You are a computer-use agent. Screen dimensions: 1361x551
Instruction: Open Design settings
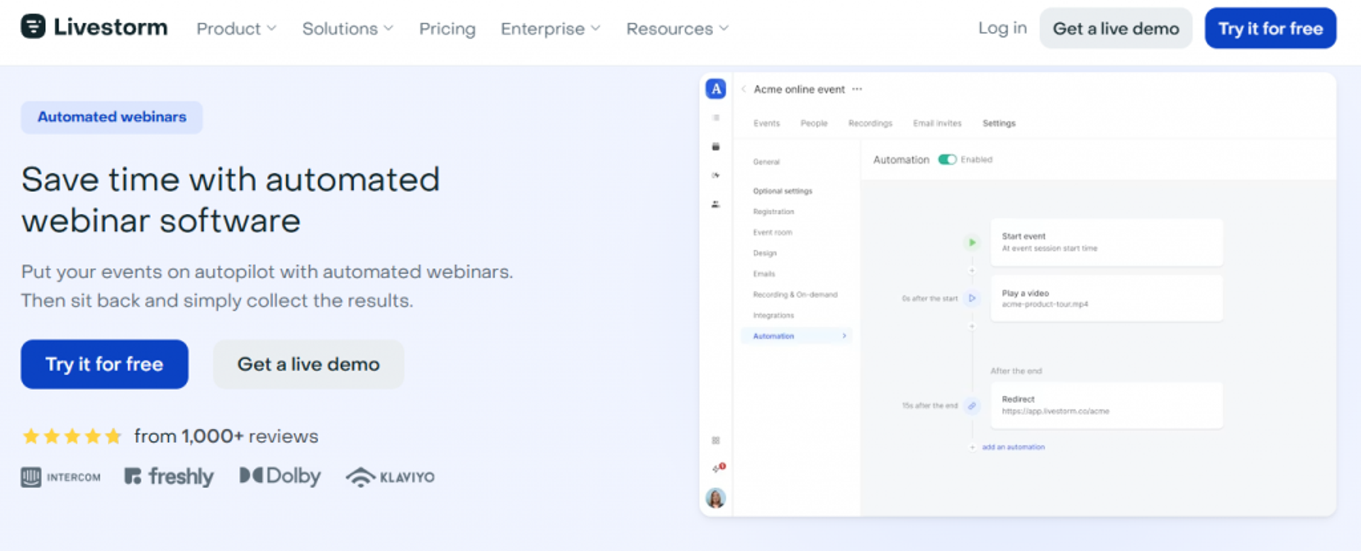(765, 253)
